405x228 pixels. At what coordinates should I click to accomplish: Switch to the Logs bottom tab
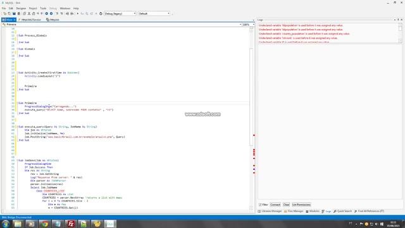[327, 211]
